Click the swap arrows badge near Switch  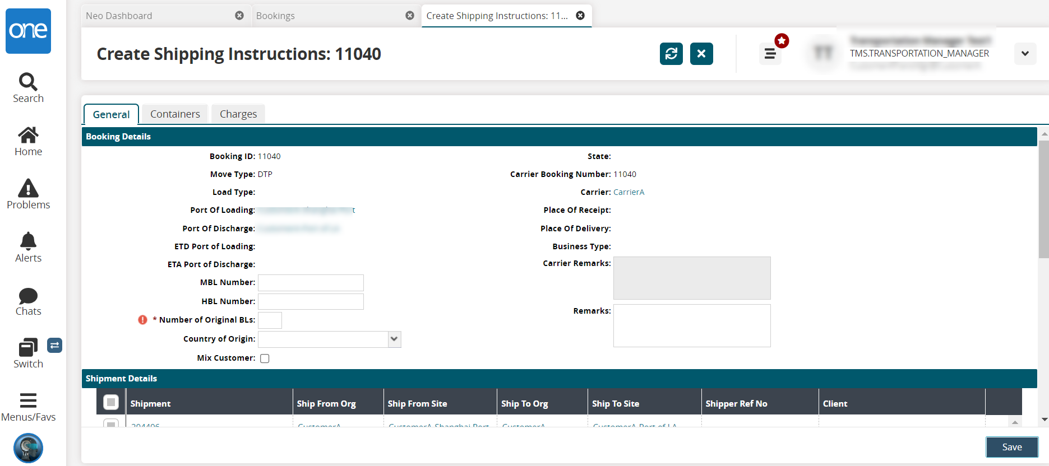tap(54, 346)
